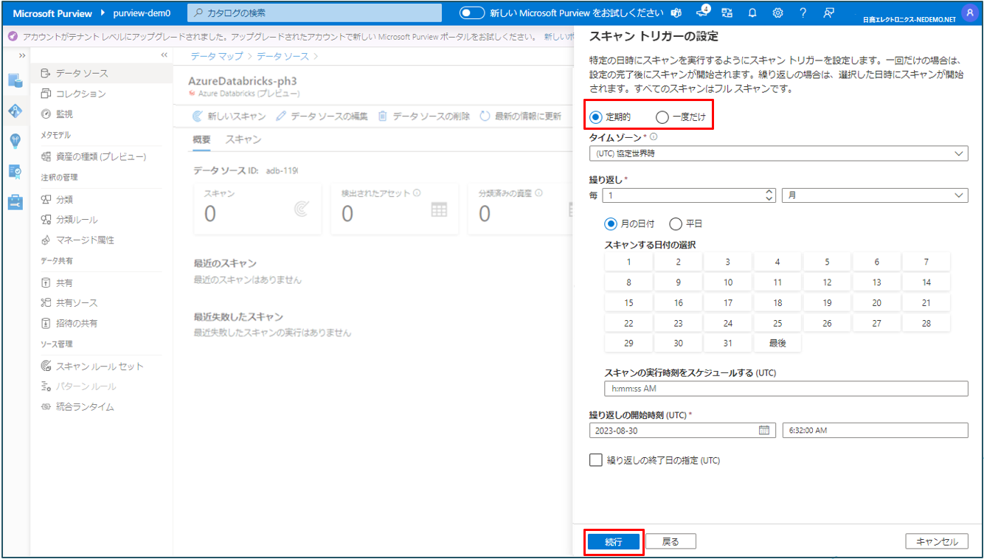Select the 一度だけ radio button
This screenshot has width=984, height=559.
point(662,117)
